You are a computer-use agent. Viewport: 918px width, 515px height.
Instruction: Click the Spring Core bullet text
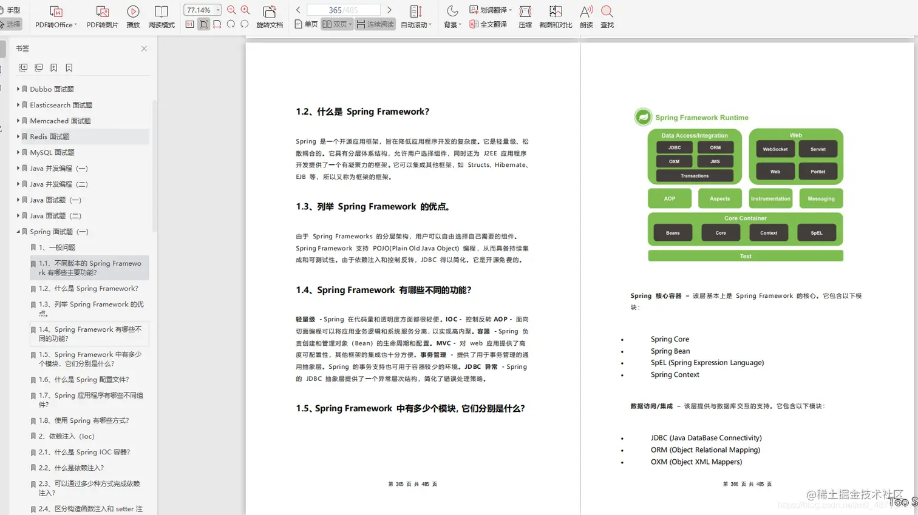coord(670,339)
